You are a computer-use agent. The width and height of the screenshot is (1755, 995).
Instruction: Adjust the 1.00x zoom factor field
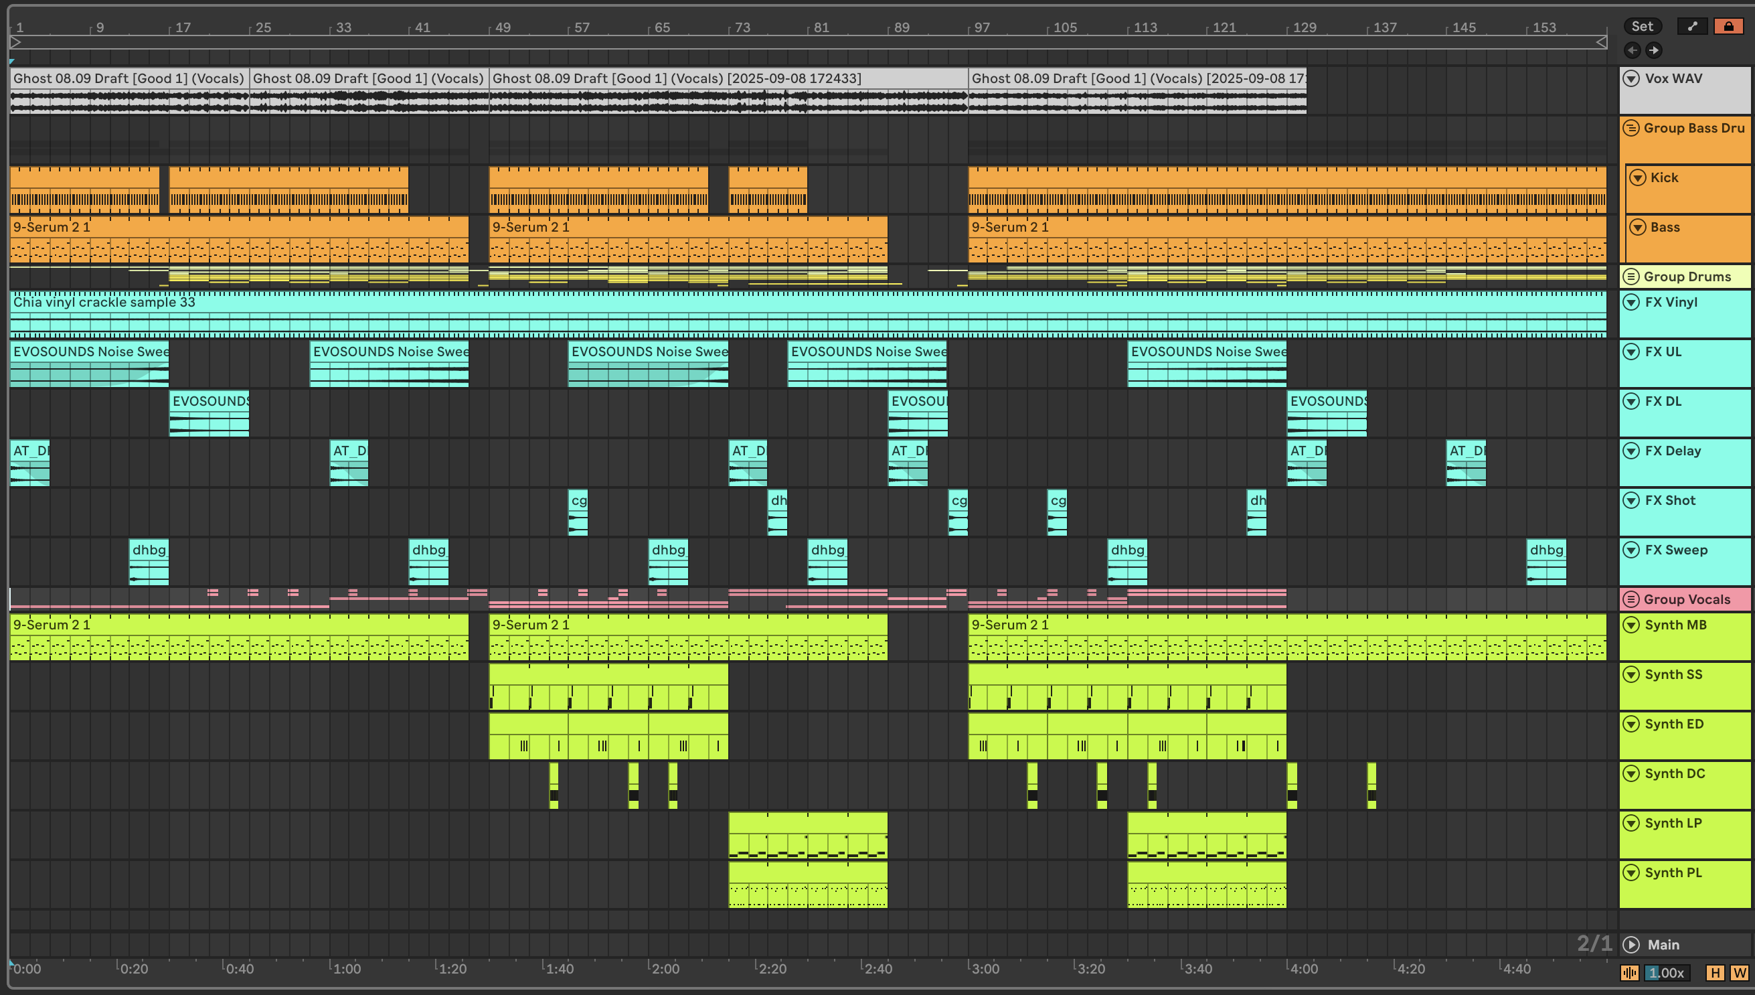[x=1668, y=972]
